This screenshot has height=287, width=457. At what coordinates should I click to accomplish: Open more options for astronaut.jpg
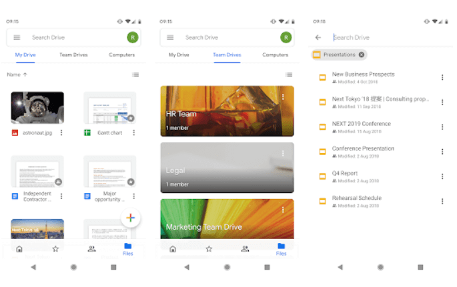pyautogui.click(x=61, y=133)
